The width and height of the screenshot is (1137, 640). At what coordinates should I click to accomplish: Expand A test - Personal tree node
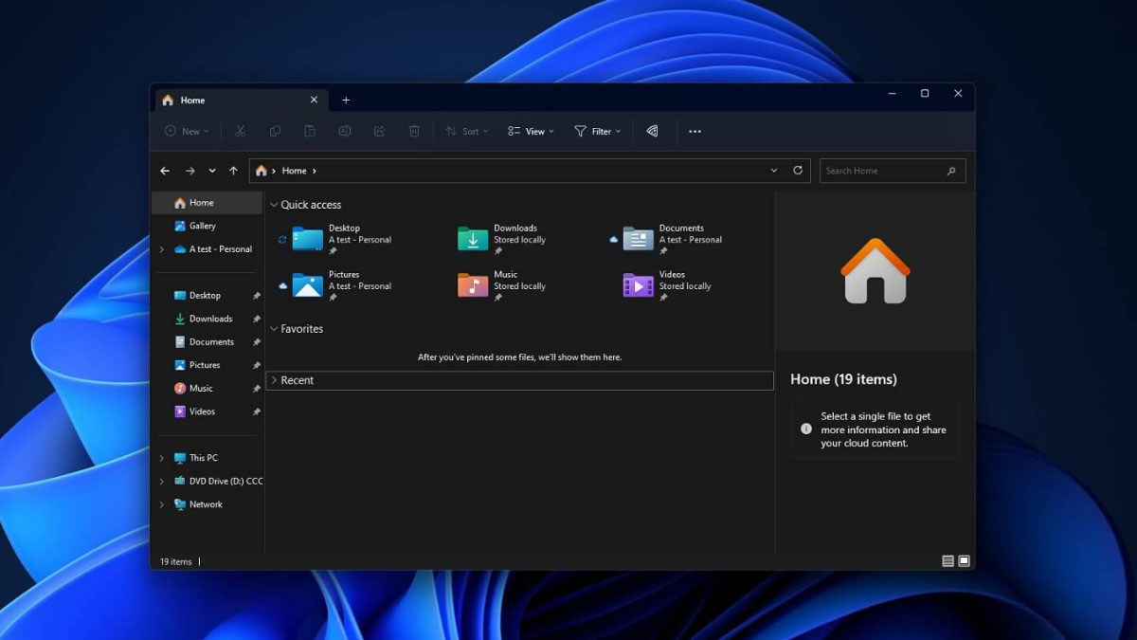(162, 249)
